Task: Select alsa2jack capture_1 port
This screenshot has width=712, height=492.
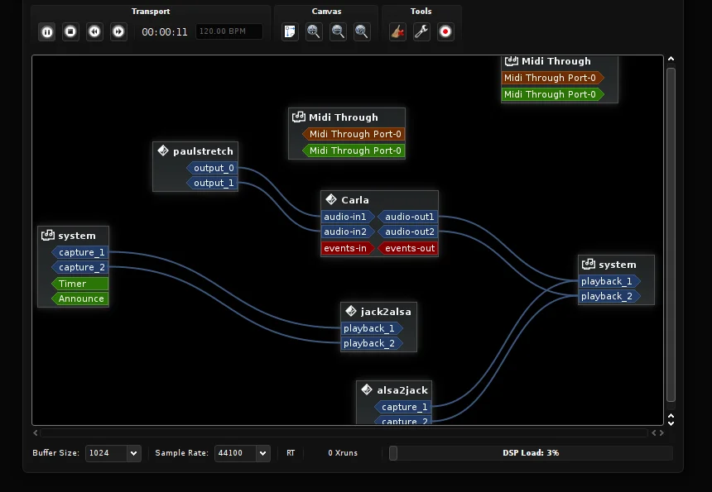Action: [x=402, y=407]
